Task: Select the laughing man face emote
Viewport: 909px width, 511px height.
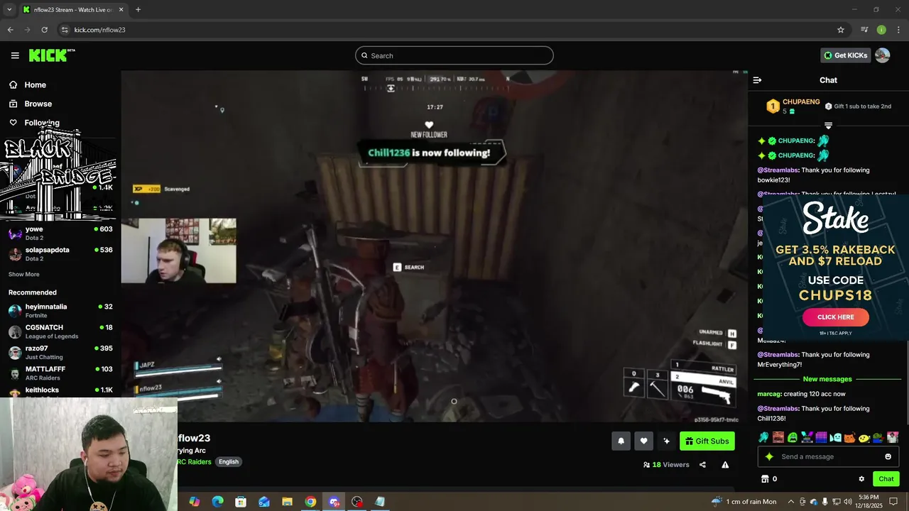Action: click(778, 437)
